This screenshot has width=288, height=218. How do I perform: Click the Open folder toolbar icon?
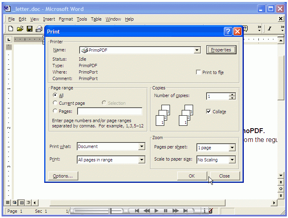coord(20,29)
